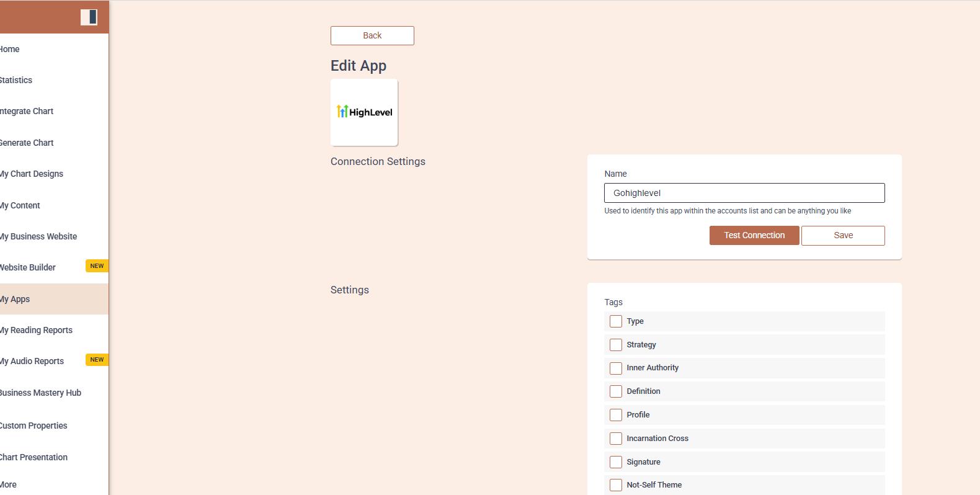Check the Signature tag checkbox
Viewport: 980px width, 495px height.
click(x=616, y=462)
